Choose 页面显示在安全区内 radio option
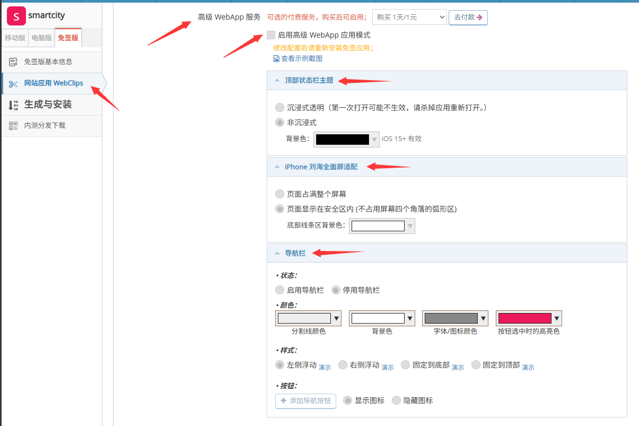Viewport: 639px width, 426px height. point(279,209)
